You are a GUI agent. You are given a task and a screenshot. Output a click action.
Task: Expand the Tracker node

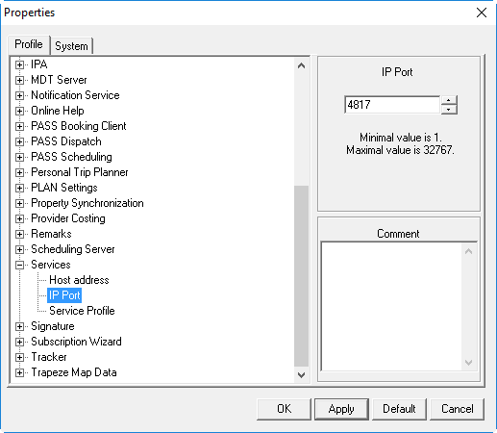pyautogui.click(x=19, y=357)
